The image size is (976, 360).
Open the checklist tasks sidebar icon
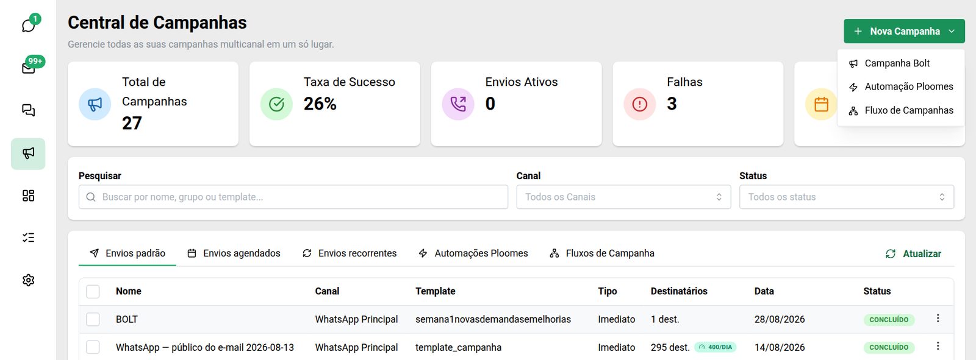click(28, 238)
